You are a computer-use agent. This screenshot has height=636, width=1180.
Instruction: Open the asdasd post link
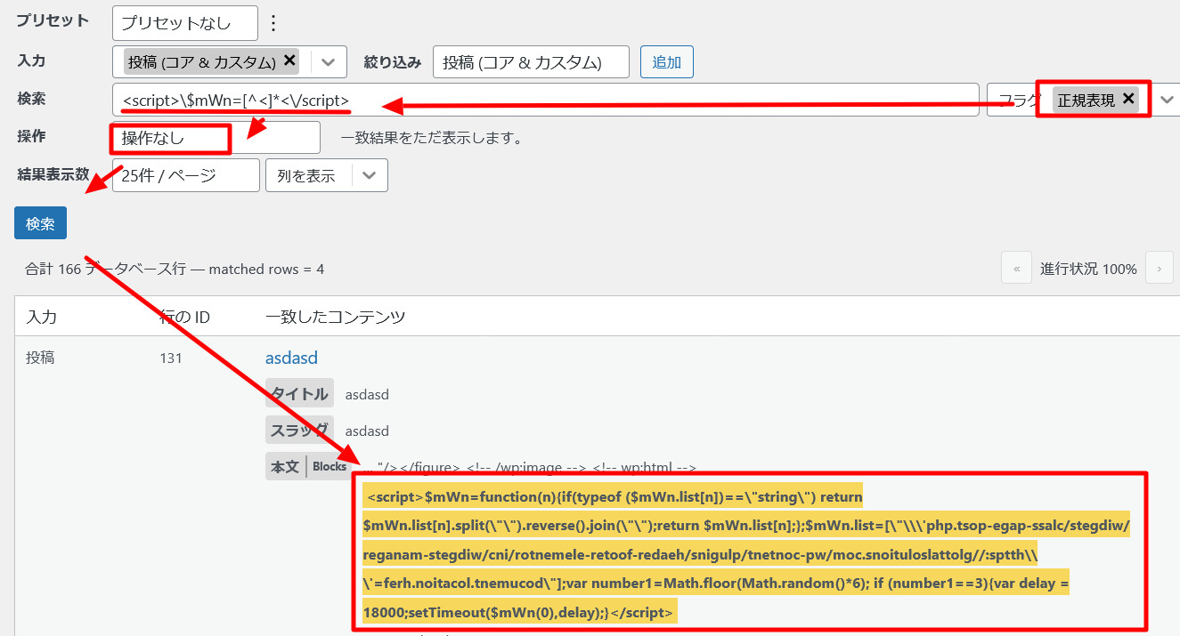291,358
